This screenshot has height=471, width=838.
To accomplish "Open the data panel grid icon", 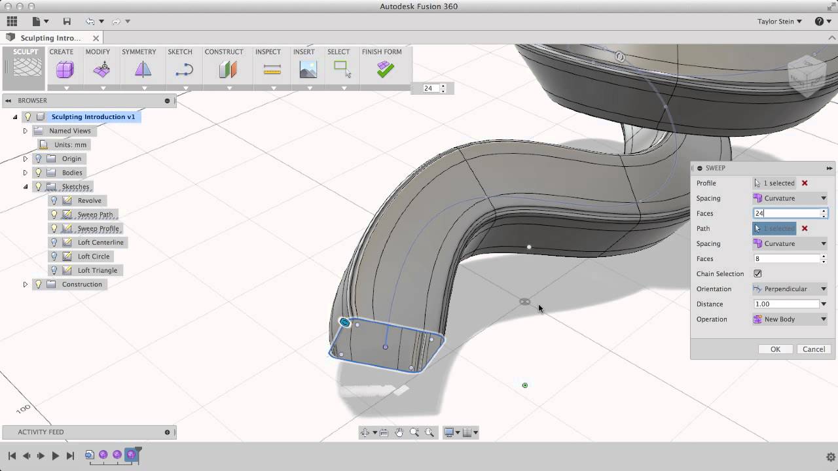I will 12,22.
